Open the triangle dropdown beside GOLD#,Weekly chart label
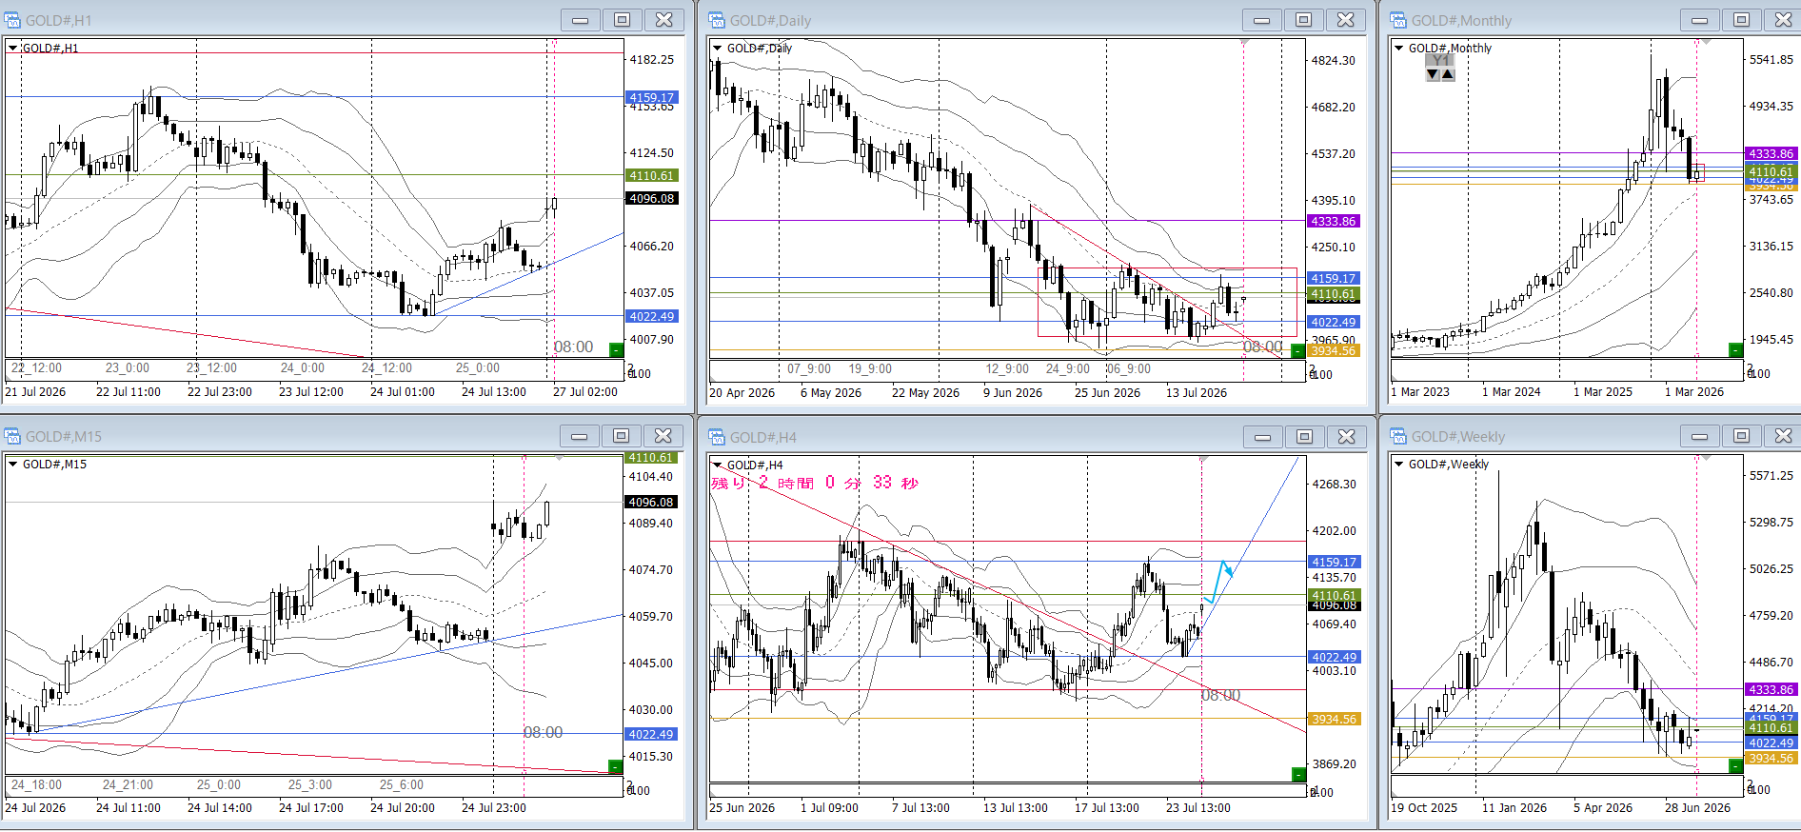Image resolution: width=1801 pixels, height=832 pixels. (1398, 464)
